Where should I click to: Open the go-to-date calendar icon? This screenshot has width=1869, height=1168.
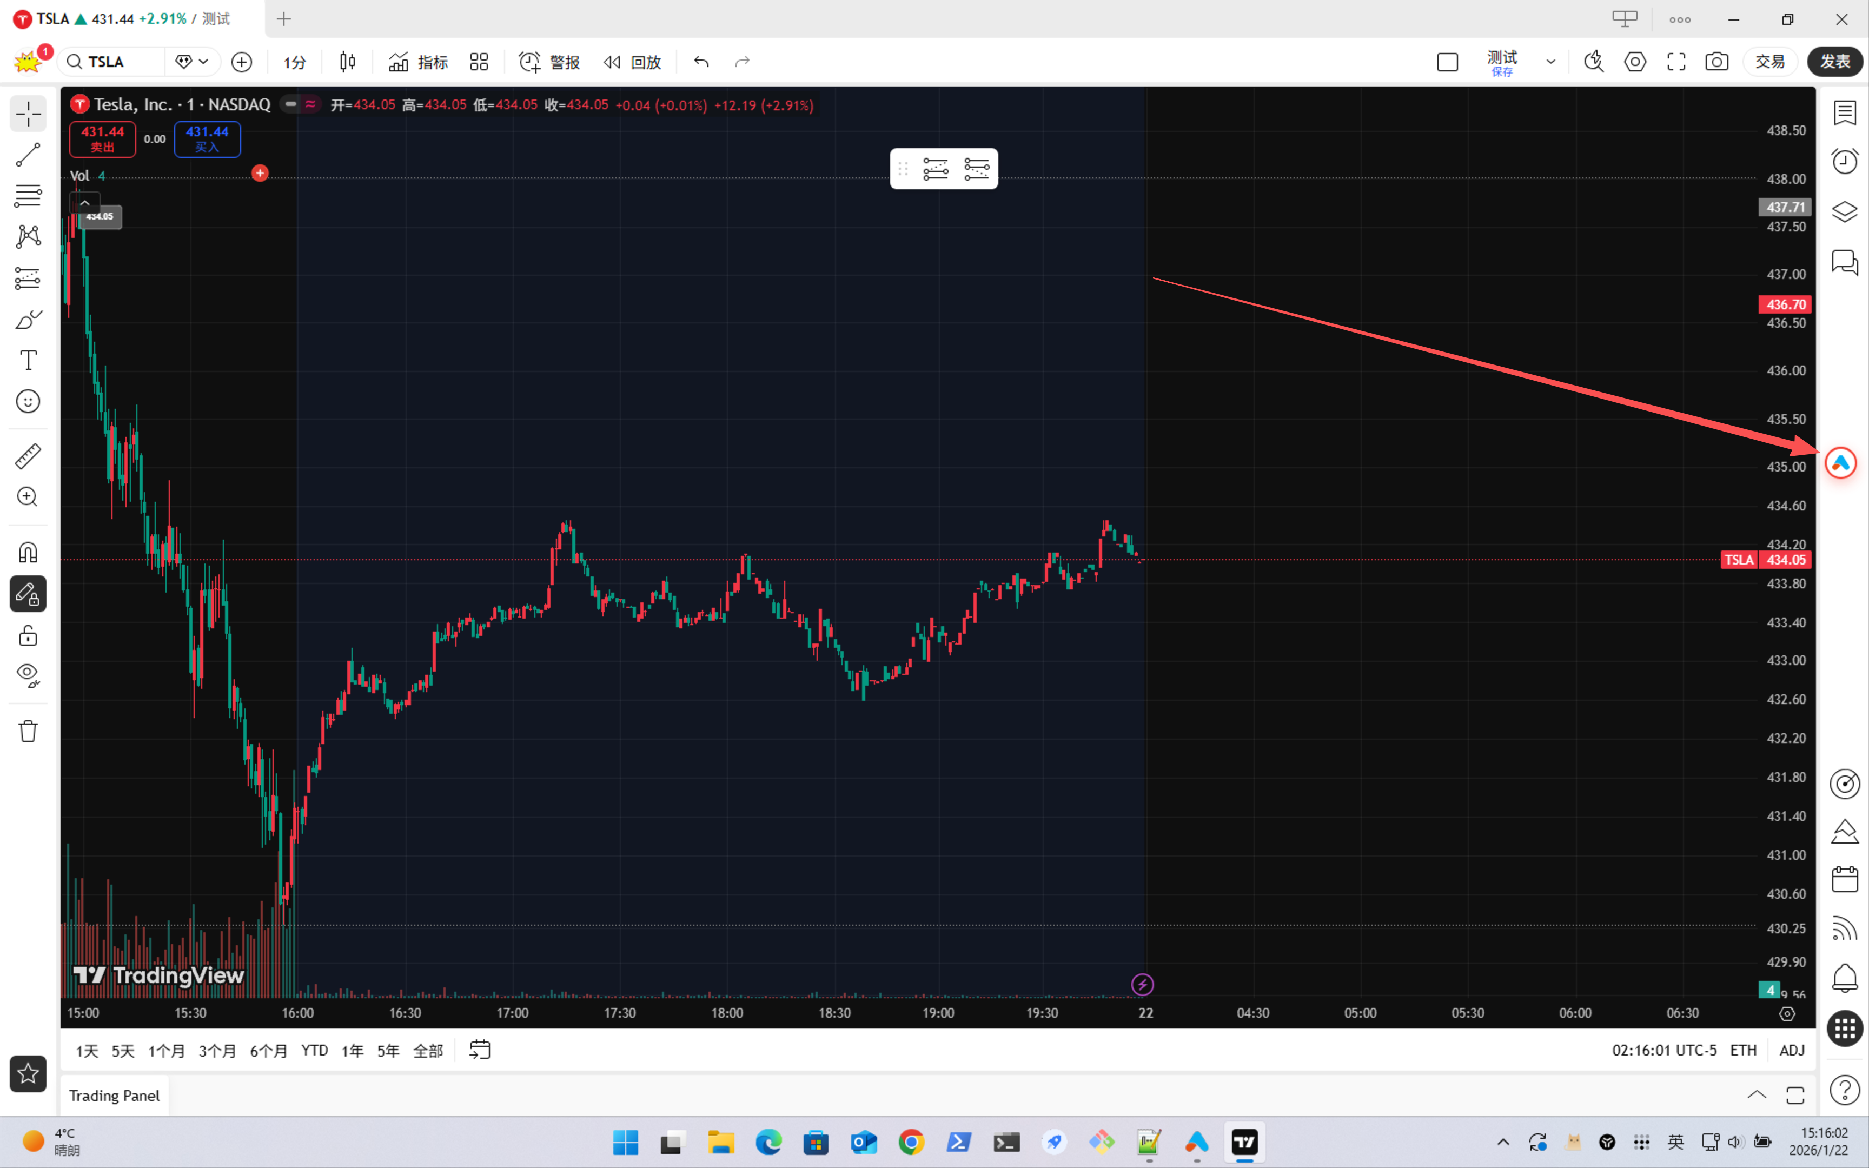point(480,1050)
